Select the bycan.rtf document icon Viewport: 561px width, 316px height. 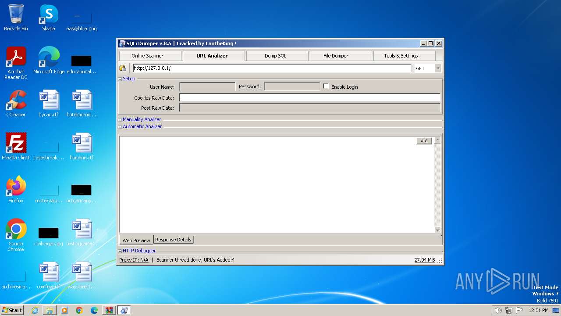coord(49,103)
